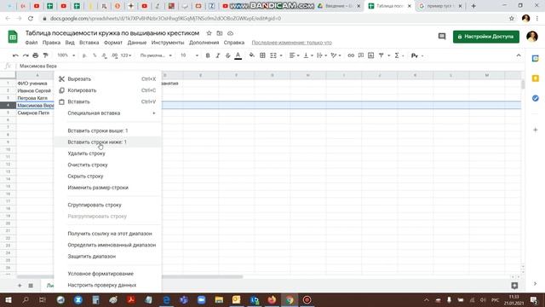This screenshot has width=545, height=307.
Task: Open font size 10 dropdown
Action: pyautogui.click(x=189, y=55)
